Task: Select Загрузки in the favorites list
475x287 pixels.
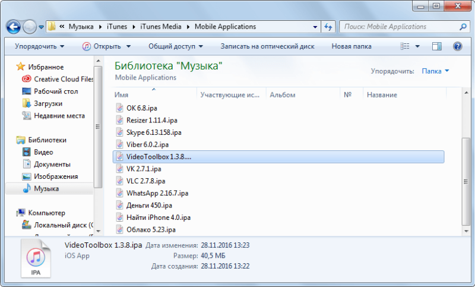Action: pos(48,103)
